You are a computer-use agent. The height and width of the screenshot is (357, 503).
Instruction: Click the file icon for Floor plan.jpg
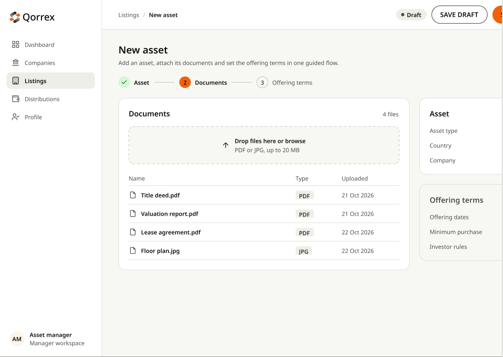point(133,251)
